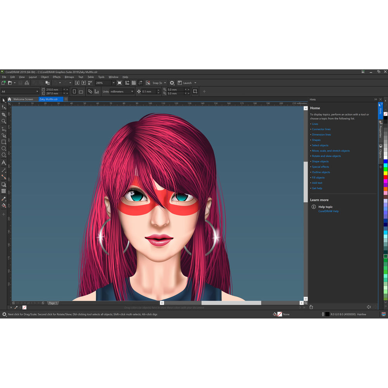388x388 pixels.
Task: Open the Bitmaps menu
Action: [x=69, y=77]
